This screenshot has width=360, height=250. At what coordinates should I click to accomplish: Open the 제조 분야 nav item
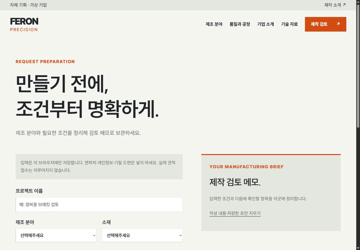(214, 24)
